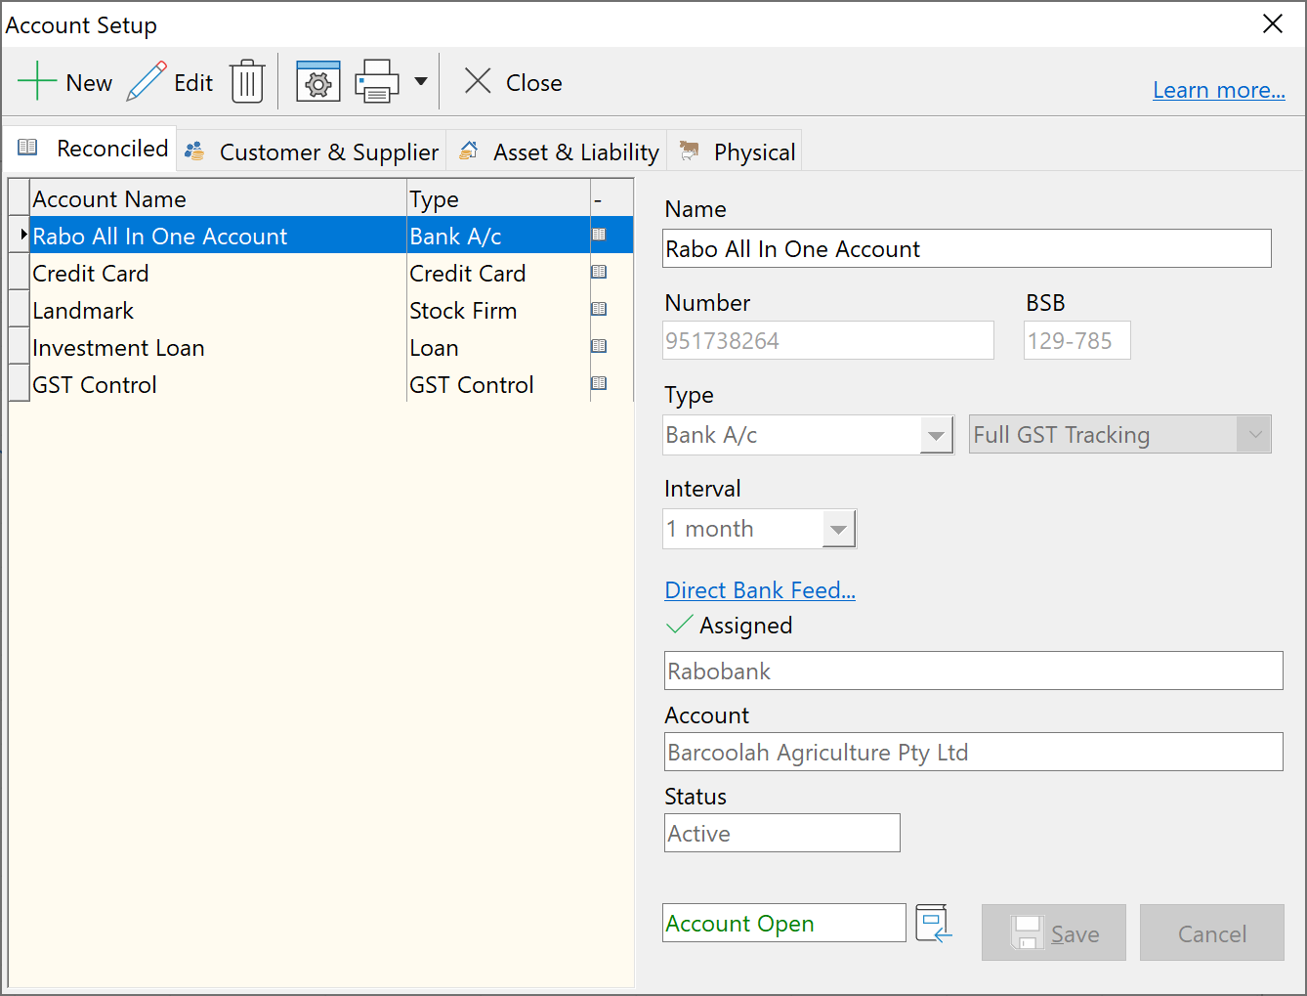Switch to Customer & Supplier tab

pos(312,152)
